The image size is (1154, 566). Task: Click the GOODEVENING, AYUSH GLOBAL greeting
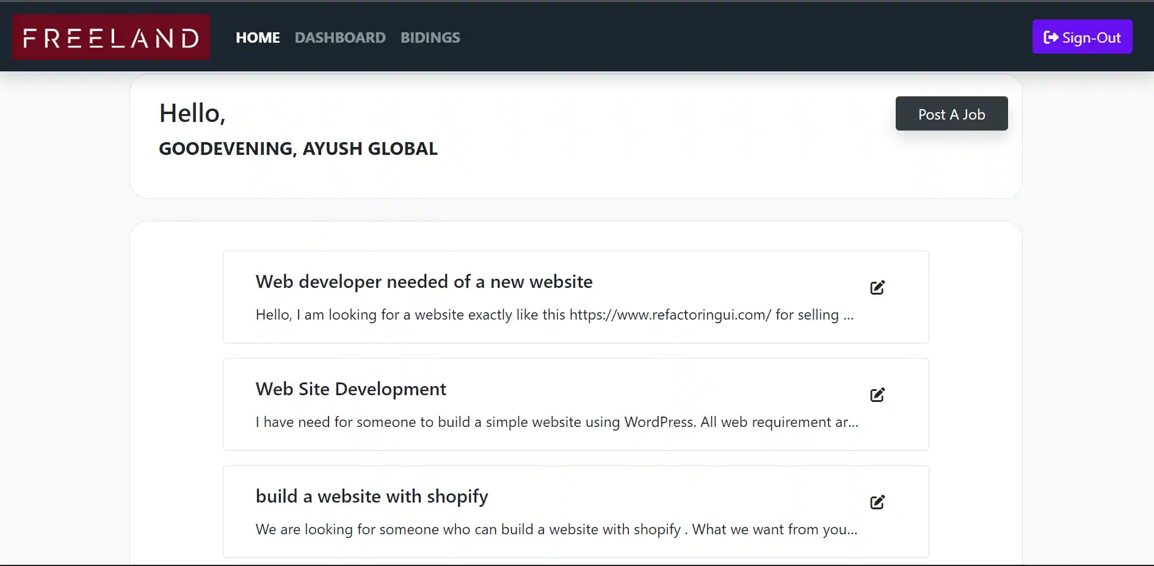pyautogui.click(x=298, y=149)
